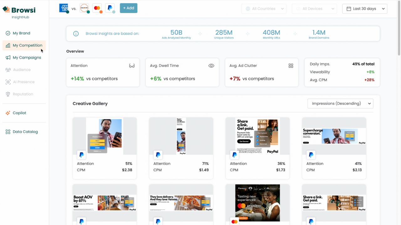Screen dimensions: 401x225
Task: Click the AI Presence icon
Action: click(8, 82)
